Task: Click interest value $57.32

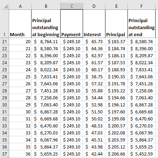Action: click(x=94, y=84)
